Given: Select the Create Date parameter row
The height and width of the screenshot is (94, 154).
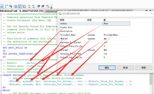Looking at the screenshot, I should 95,27.
